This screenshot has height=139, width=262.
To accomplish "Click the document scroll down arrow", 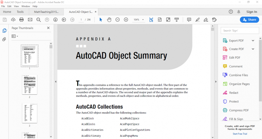I will pyautogui.click(x=213, y=137).
